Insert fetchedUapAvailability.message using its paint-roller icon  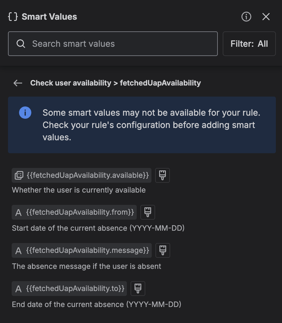point(163,250)
